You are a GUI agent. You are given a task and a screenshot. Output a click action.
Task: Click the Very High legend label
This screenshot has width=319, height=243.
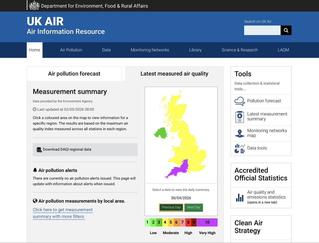(207, 233)
